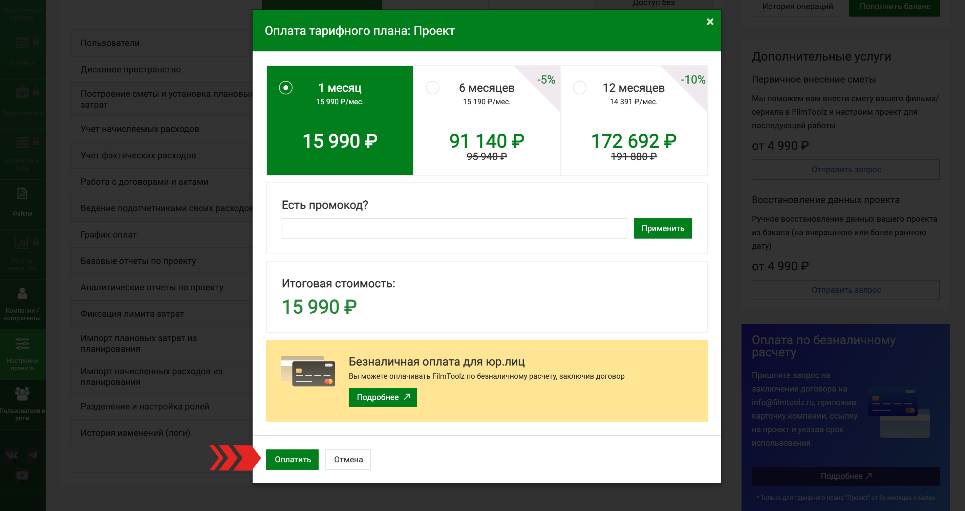Click the green Оплатить button
The height and width of the screenshot is (511, 965).
(x=292, y=459)
